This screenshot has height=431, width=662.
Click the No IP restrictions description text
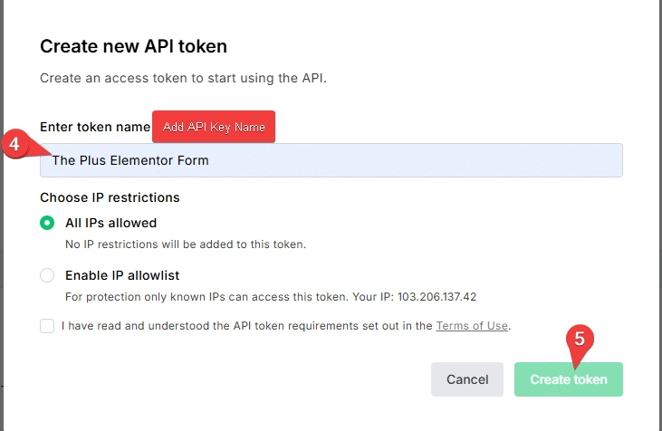[x=185, y=244]
